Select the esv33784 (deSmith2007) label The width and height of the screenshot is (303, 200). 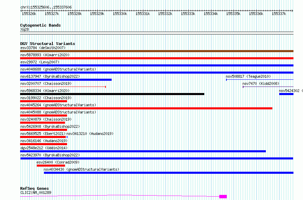(43, 48)
